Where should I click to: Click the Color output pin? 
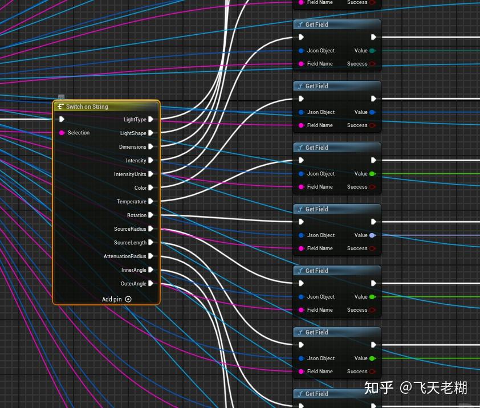151,187
